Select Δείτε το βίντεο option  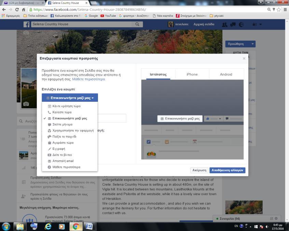pyautogui.click(x=70, y=155)
